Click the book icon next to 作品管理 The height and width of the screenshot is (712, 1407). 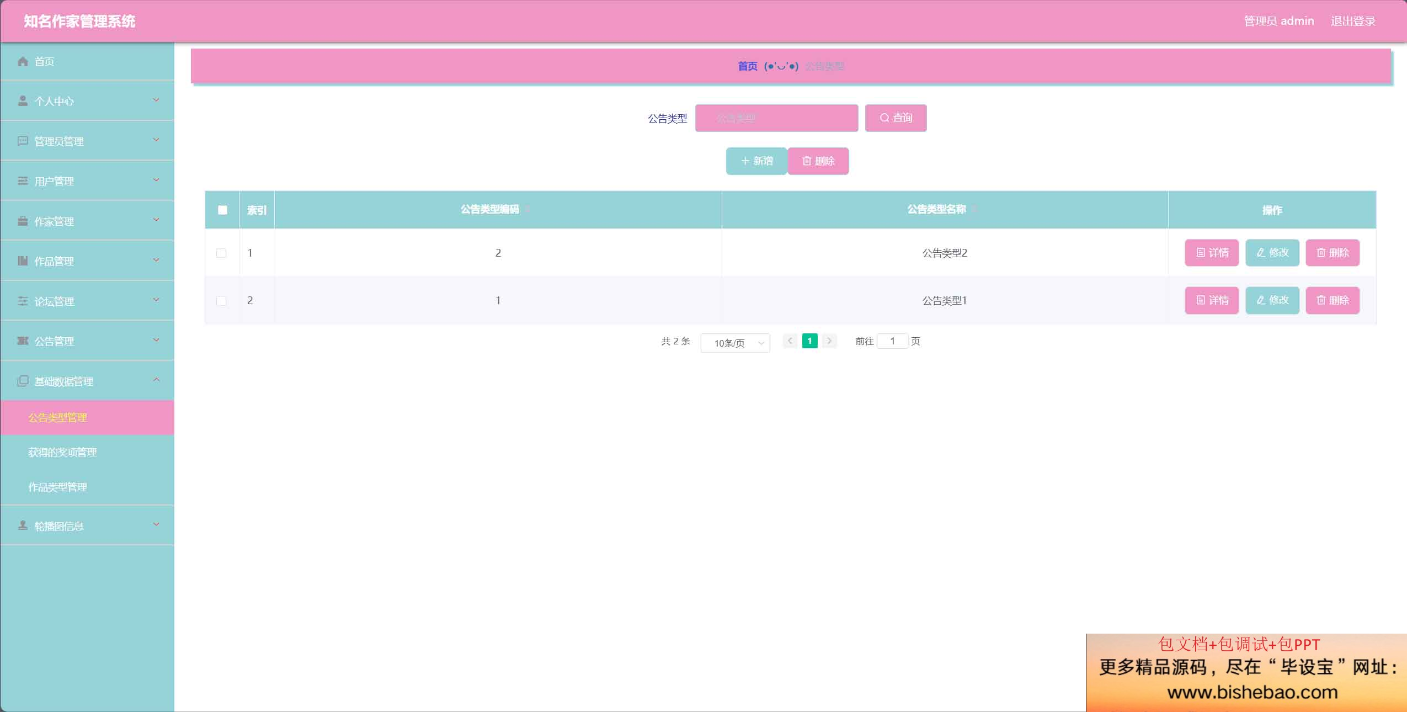(x=23, y=261)
